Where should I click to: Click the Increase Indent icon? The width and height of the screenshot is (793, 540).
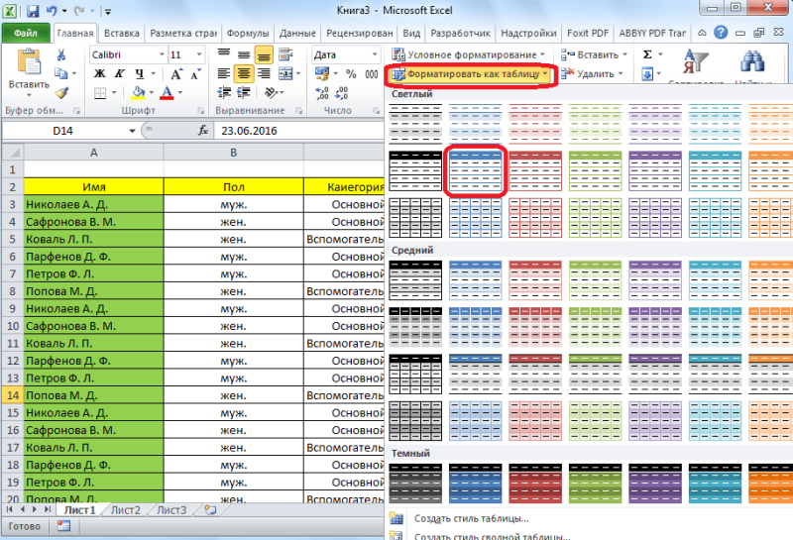244,92
